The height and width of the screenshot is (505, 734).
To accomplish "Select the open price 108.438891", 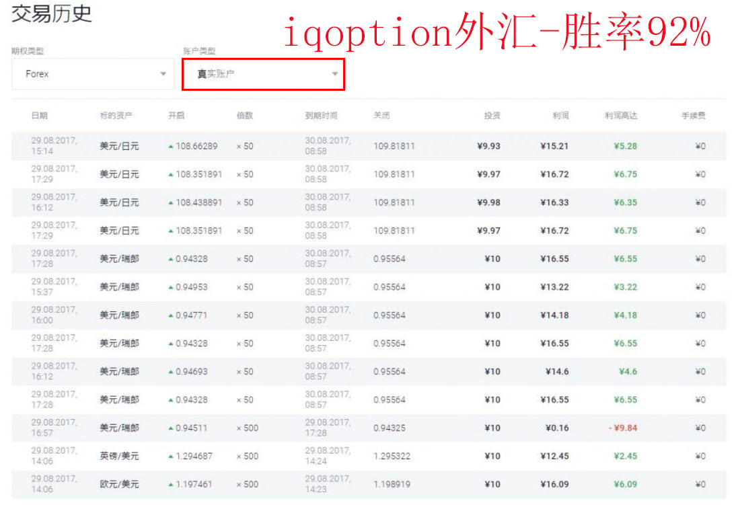I will coord(199,202).
